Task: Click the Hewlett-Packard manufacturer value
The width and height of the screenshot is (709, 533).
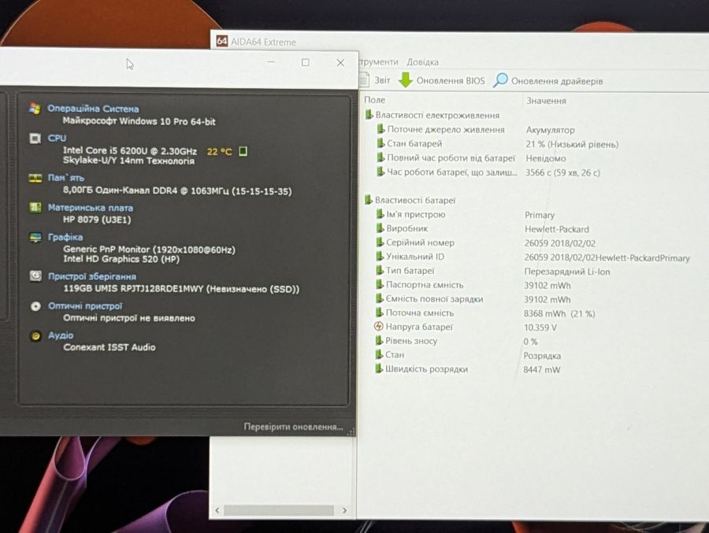Action: click(x=557, y=229)
